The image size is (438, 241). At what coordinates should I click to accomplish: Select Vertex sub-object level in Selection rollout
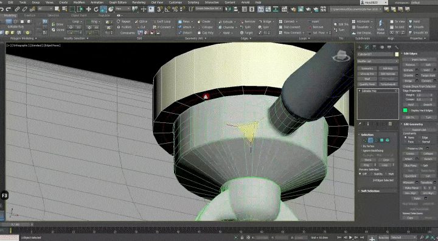tap(365, 140)
